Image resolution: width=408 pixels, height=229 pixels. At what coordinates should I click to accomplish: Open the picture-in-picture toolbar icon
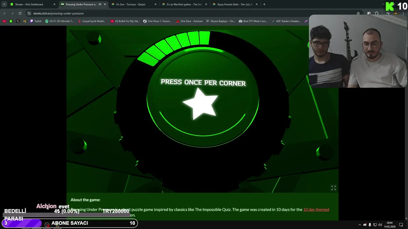(x=369, y=13)
